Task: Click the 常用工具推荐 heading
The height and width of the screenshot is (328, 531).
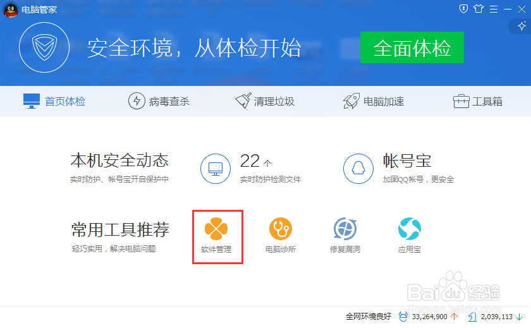Action: point(120,230)
